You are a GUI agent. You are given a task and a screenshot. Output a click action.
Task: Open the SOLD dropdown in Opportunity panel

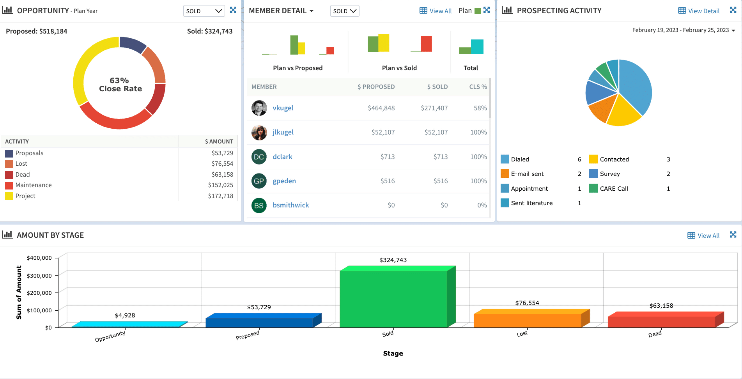[204, 11]
